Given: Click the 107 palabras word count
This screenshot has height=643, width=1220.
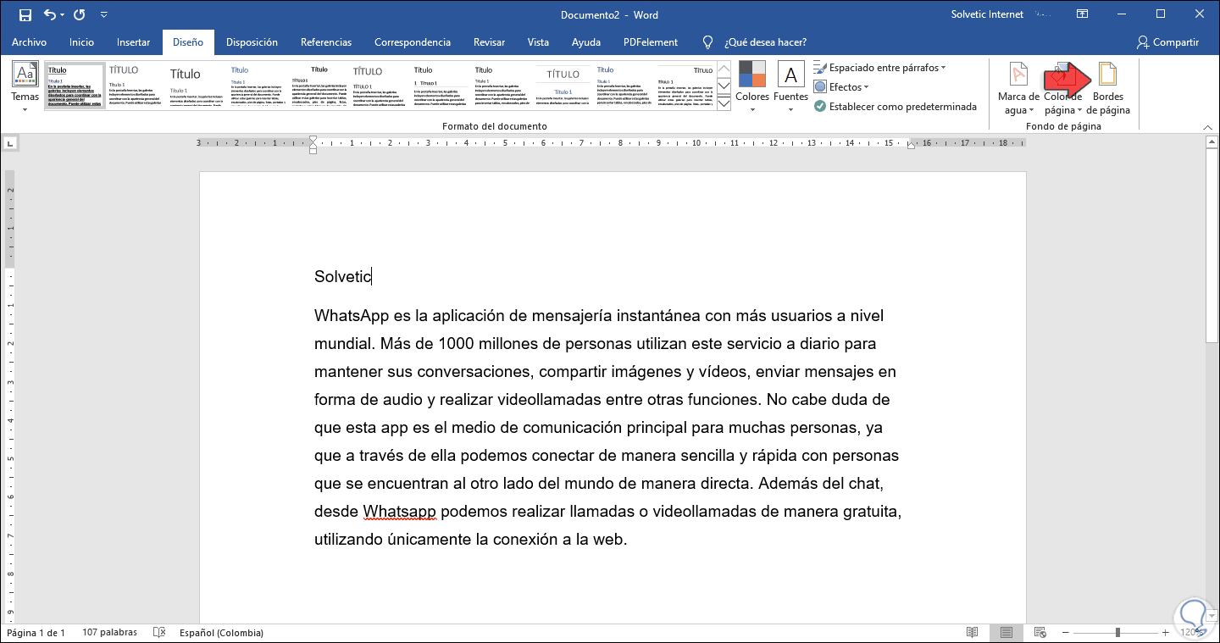Looking at the screenshot, I should pyautogui.click(x=108, y=633).
